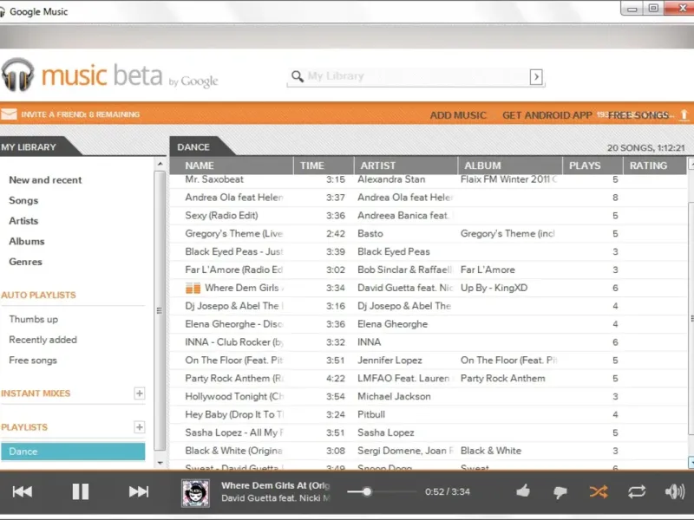Click sidebar scroll down arrow
Screen dimensions: 694x520
[160, 464]
